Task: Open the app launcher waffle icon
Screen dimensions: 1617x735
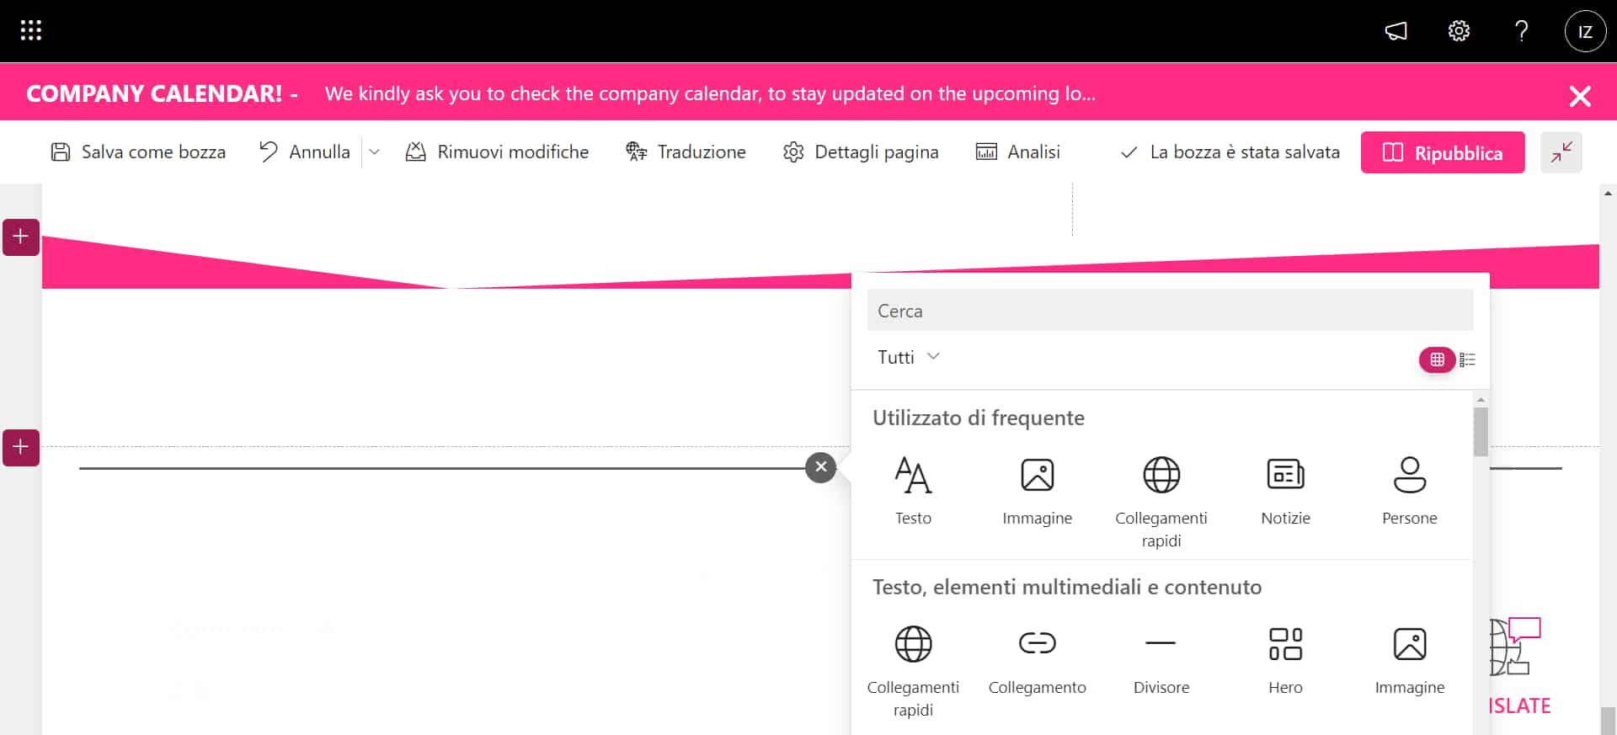Action: pos(31,31)
